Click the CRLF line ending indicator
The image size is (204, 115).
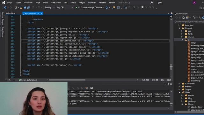(x=169, y=80)
